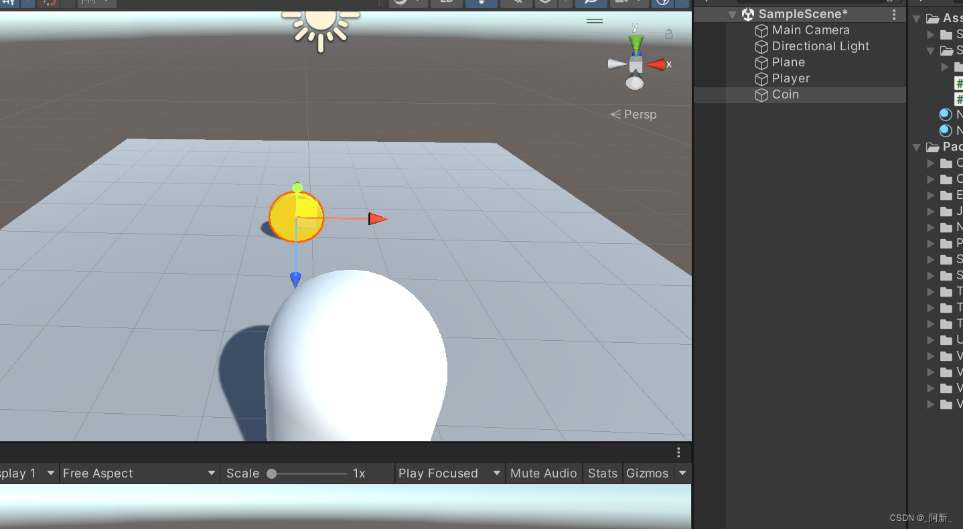Open the Display 1 dropdown in Game view
This screenshot has height=529, width=963.
coord(28,473)
